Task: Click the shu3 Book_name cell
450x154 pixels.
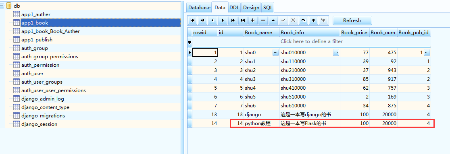Action: pyautogui.click(x=262, y=79)
